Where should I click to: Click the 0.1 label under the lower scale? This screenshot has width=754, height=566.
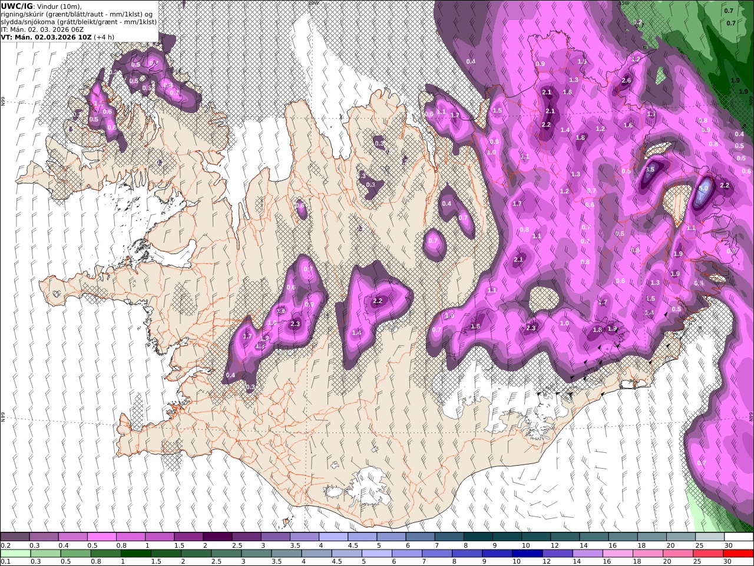[x=5, y=562]
